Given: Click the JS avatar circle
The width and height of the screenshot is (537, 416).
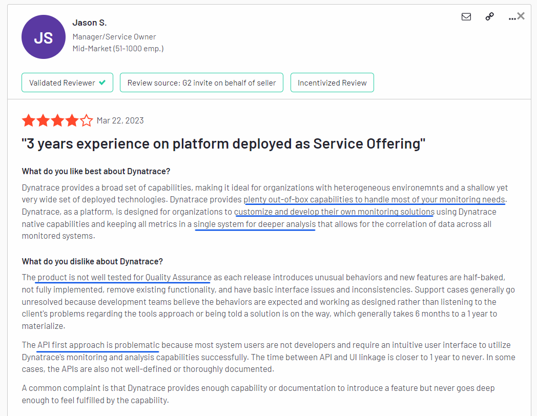Looking at the screenshot, I should pos(44,37).
